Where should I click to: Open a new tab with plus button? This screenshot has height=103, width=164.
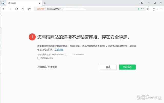(45, 3)
